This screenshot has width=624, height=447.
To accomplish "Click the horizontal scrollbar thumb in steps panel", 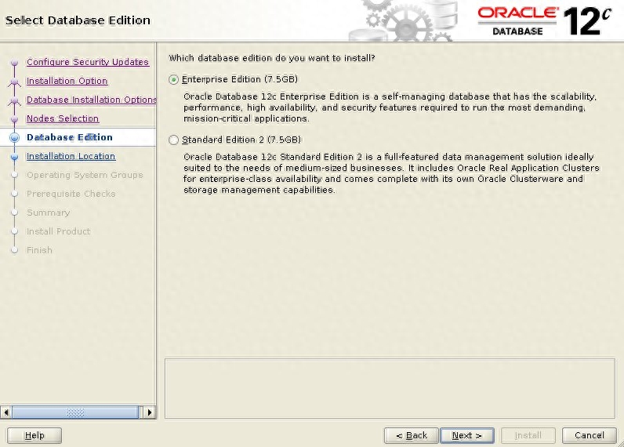I will point(74,412).
